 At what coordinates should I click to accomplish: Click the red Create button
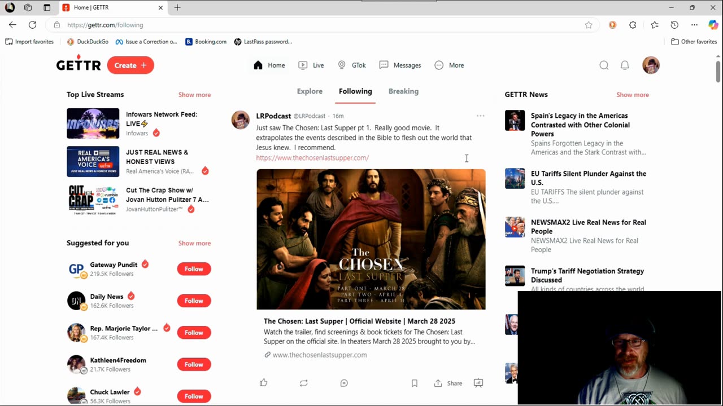pos(130,65)
